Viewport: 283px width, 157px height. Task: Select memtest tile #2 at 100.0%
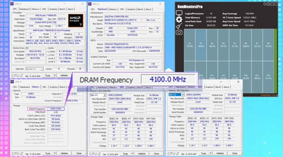click(x=201, y=45)
